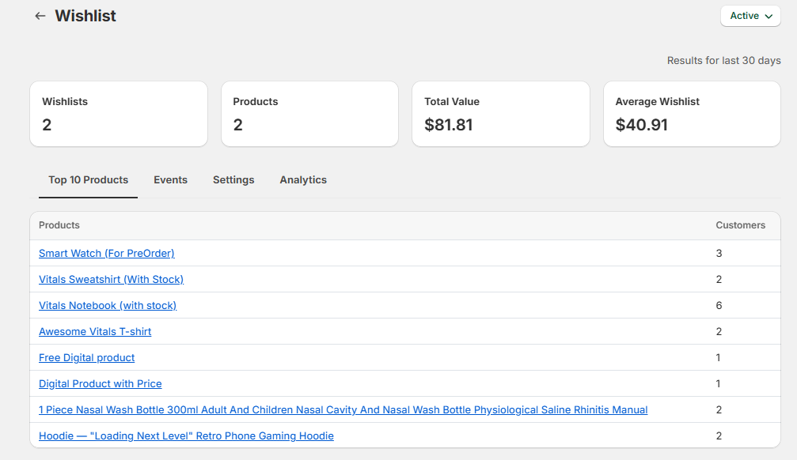The width and height of the screenshot is (797, 460).
Task: Click the Average Wishlist card
Action: [692, 114]
